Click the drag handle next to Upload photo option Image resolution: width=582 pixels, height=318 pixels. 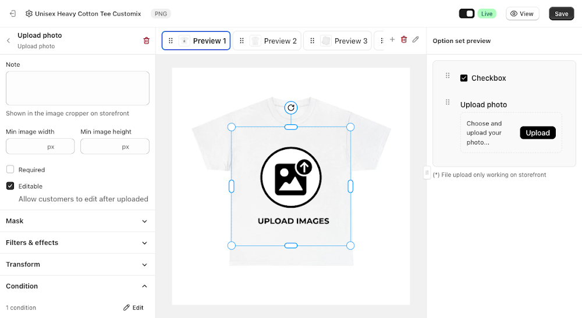(448, 102)
